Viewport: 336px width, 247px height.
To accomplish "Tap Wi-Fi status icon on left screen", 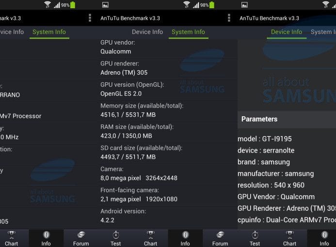I will click(x=48, y=5).
